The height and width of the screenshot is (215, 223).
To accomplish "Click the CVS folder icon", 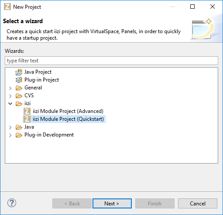I will pos(19,96).
